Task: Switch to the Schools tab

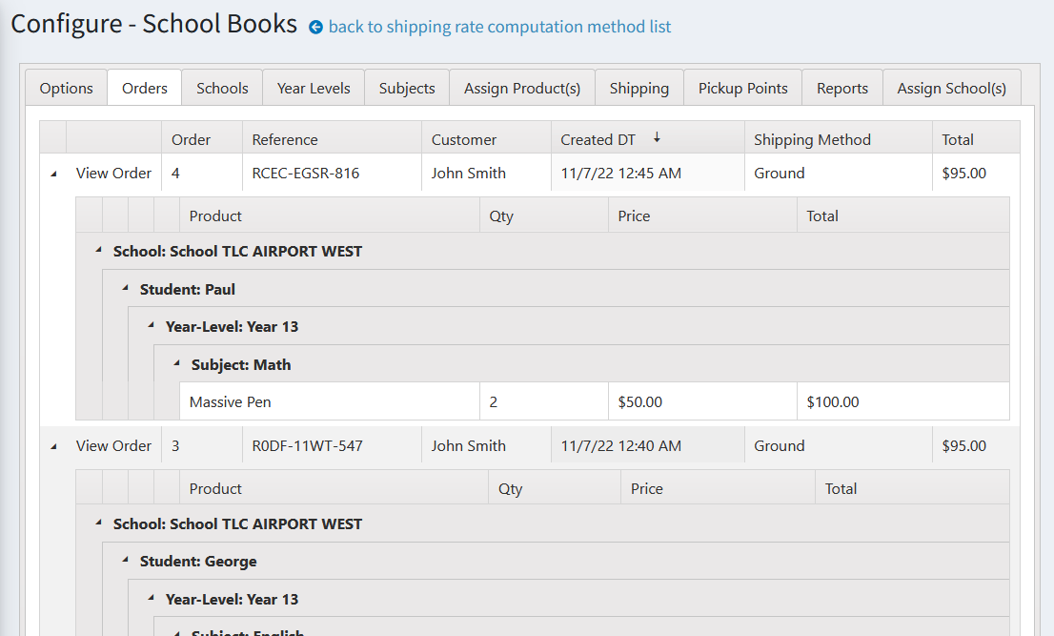Action: 222,88
